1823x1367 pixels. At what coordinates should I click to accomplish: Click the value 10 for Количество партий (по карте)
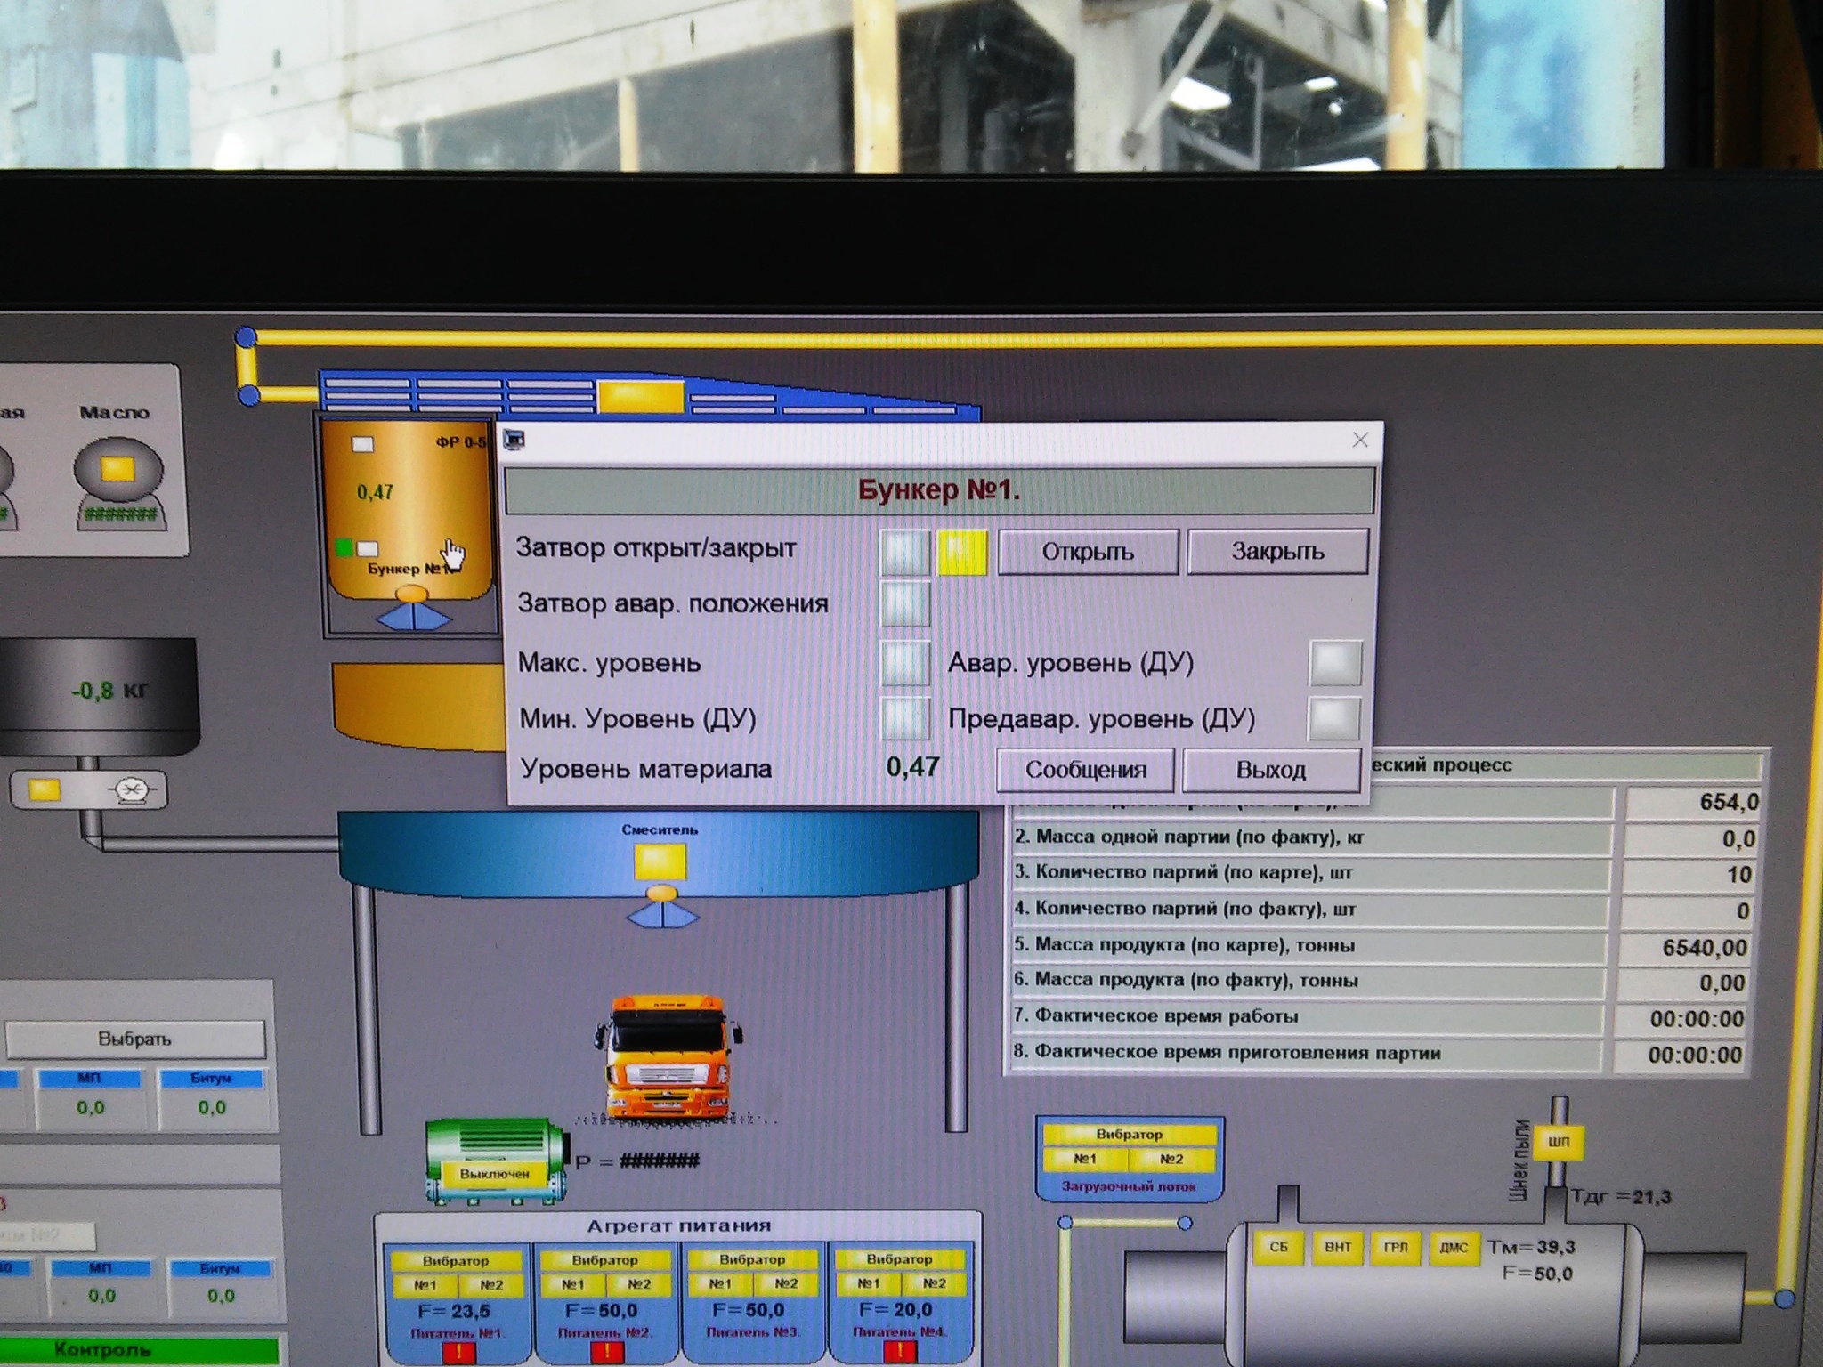click(x=1688, y=874)
